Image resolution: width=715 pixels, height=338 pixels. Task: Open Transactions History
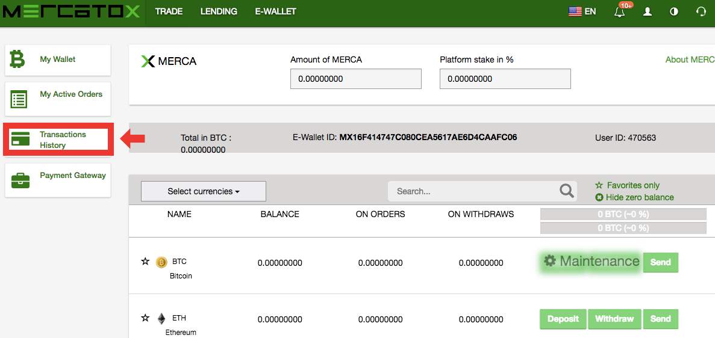(58, 140)
